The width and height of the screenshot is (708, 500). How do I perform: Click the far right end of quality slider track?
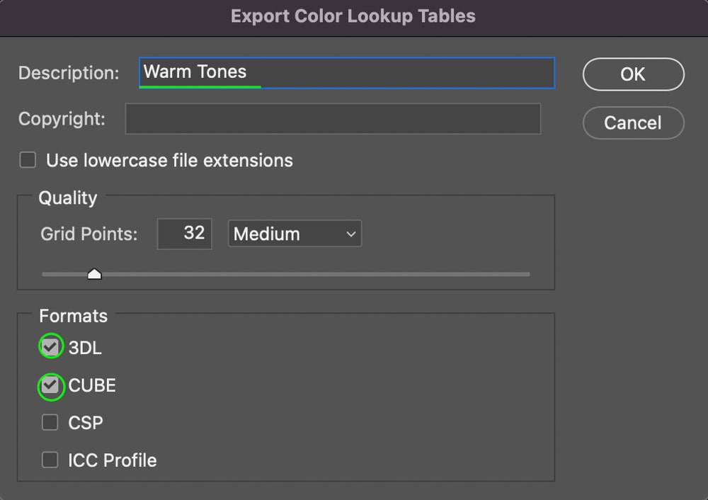tap(527, 274)
